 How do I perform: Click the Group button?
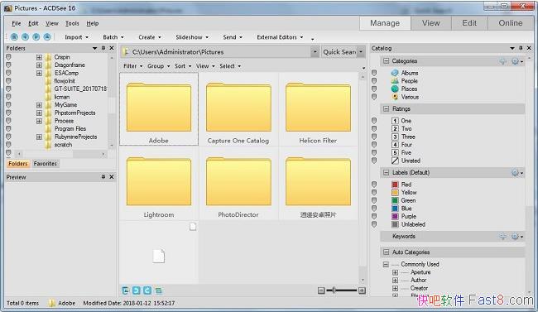pyautogui.click(x=159, y=66)
